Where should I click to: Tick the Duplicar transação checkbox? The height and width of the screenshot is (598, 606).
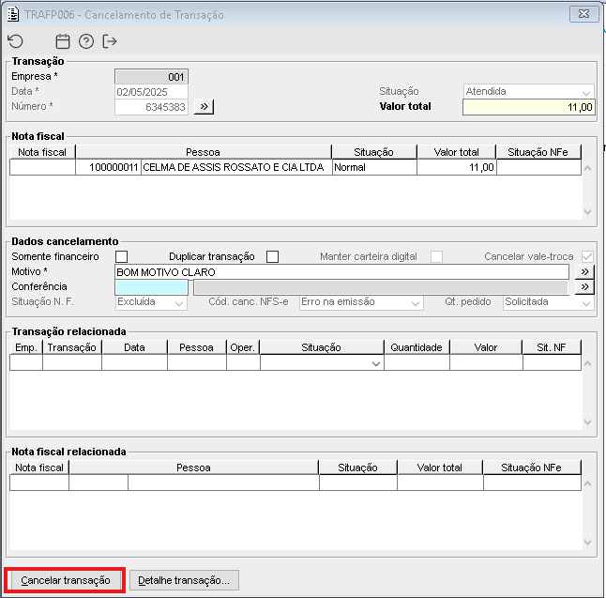(x=272, y=256)
